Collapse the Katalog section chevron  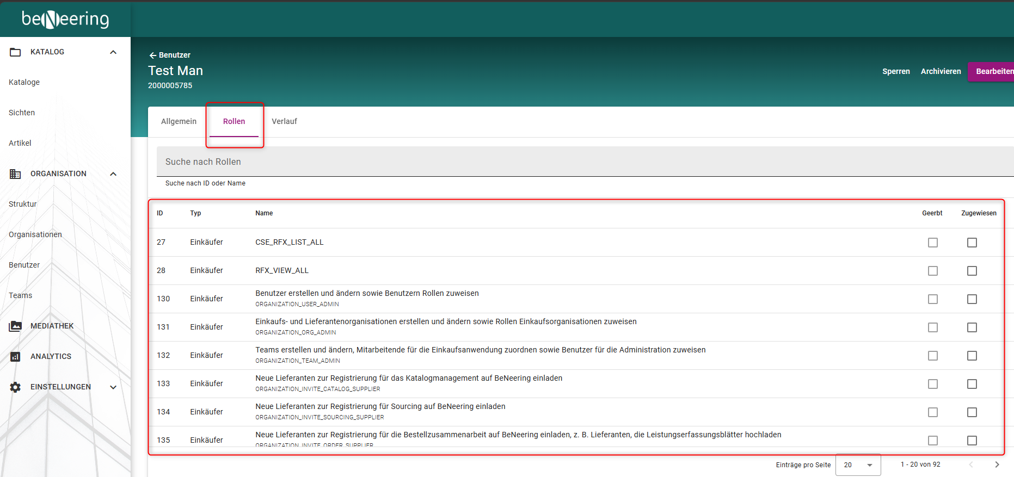pos(113,52)
